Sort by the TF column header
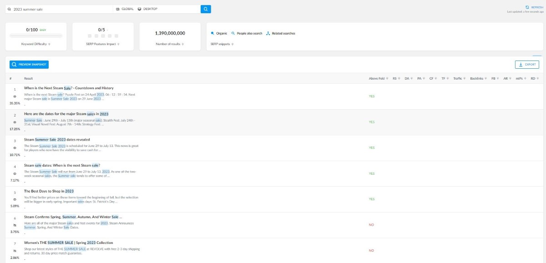The height and width of the screenshot is (263, 546). click(445, 78)
